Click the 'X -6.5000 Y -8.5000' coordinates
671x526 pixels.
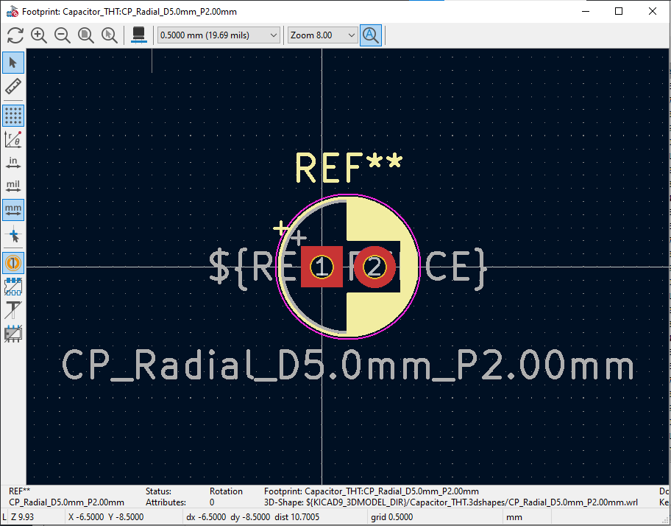click(106, 517)
